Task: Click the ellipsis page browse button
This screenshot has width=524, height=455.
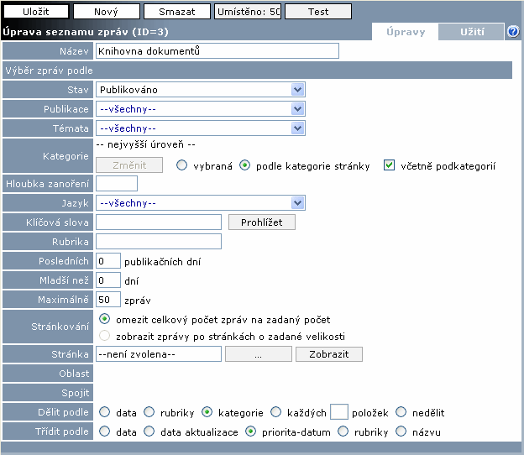Action: pos(259,354)
